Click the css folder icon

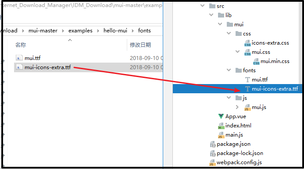point(239,34)
